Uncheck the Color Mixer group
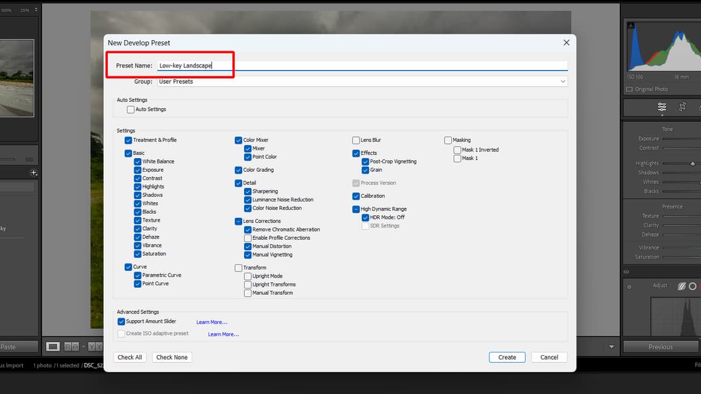 [x=238, y=140]
